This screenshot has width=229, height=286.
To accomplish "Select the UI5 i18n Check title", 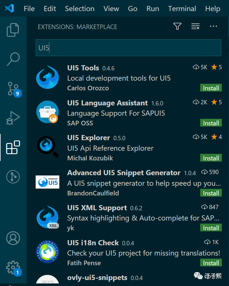I will click(x=93, y=243).
